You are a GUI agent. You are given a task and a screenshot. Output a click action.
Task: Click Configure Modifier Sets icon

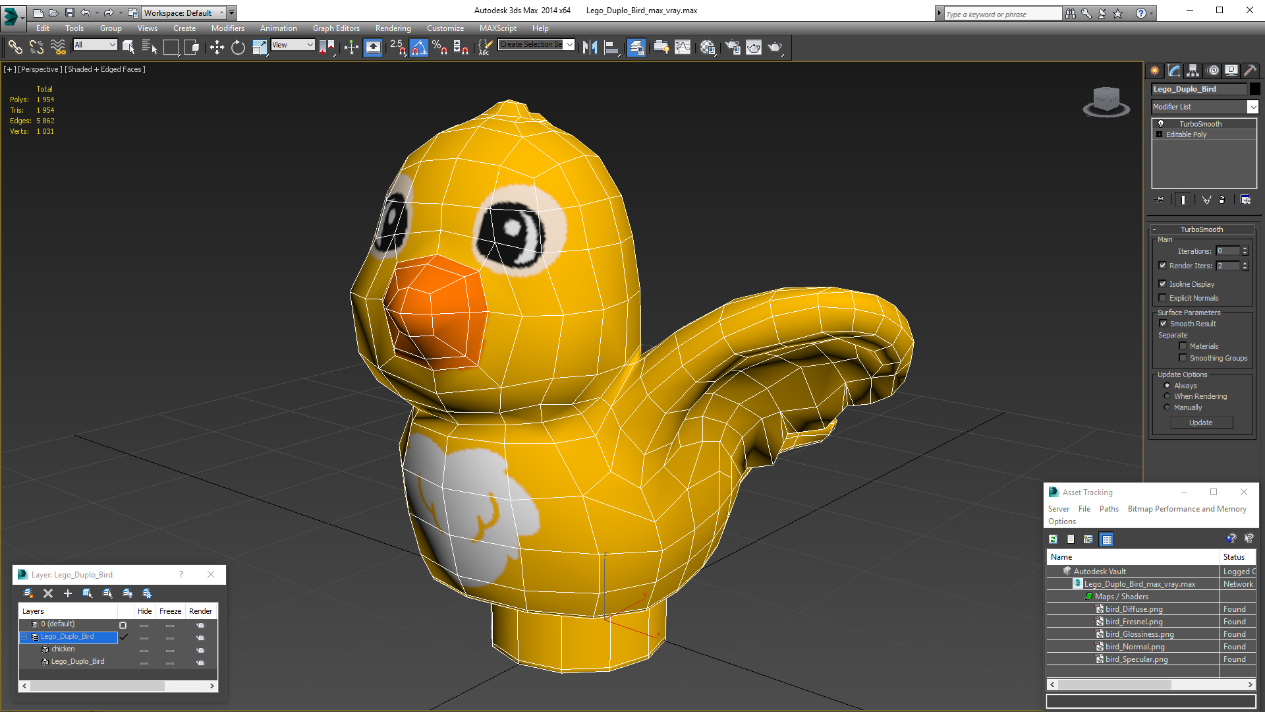pos(1245,200)
